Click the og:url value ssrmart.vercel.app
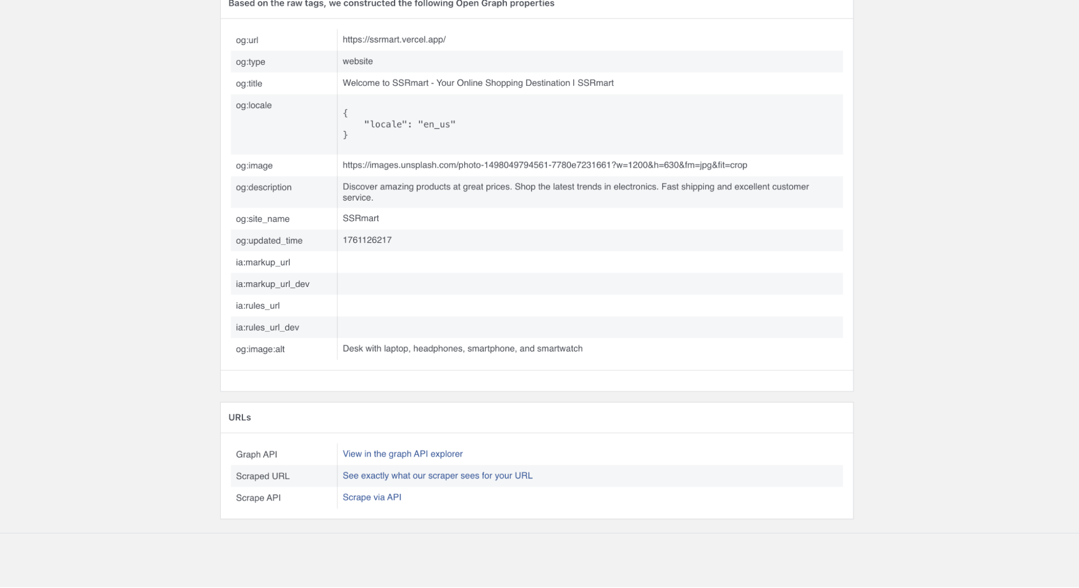This screenshot has width=1079, height=588. pyautogui.click(x=393, y=39)
